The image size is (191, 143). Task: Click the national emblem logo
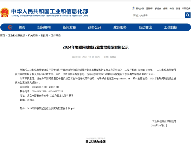[5, 13]
